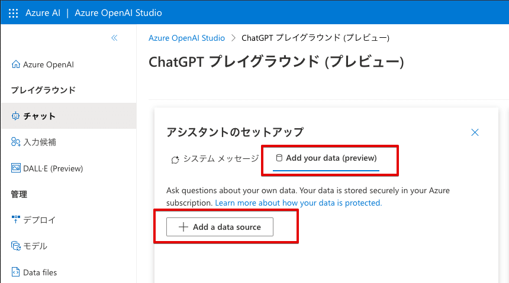Open the 入力候補 playground page

40,142
